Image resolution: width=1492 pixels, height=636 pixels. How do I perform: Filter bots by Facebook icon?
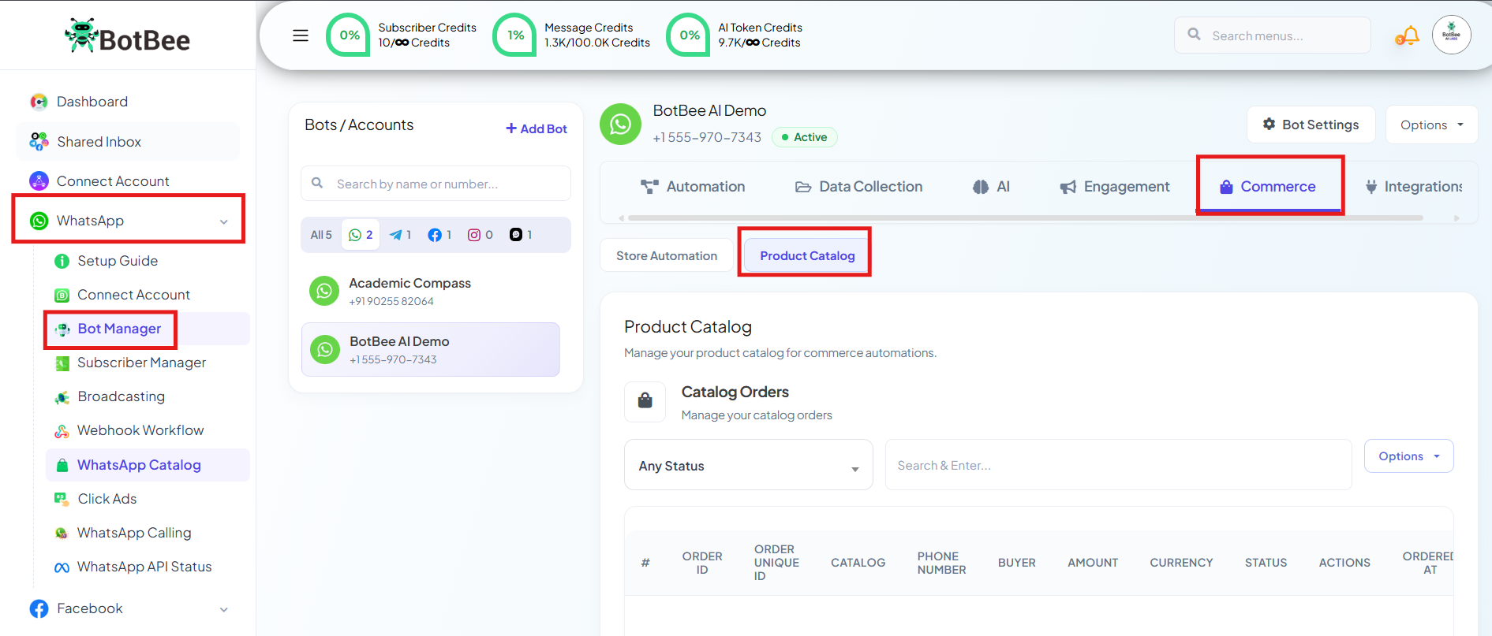439,235
